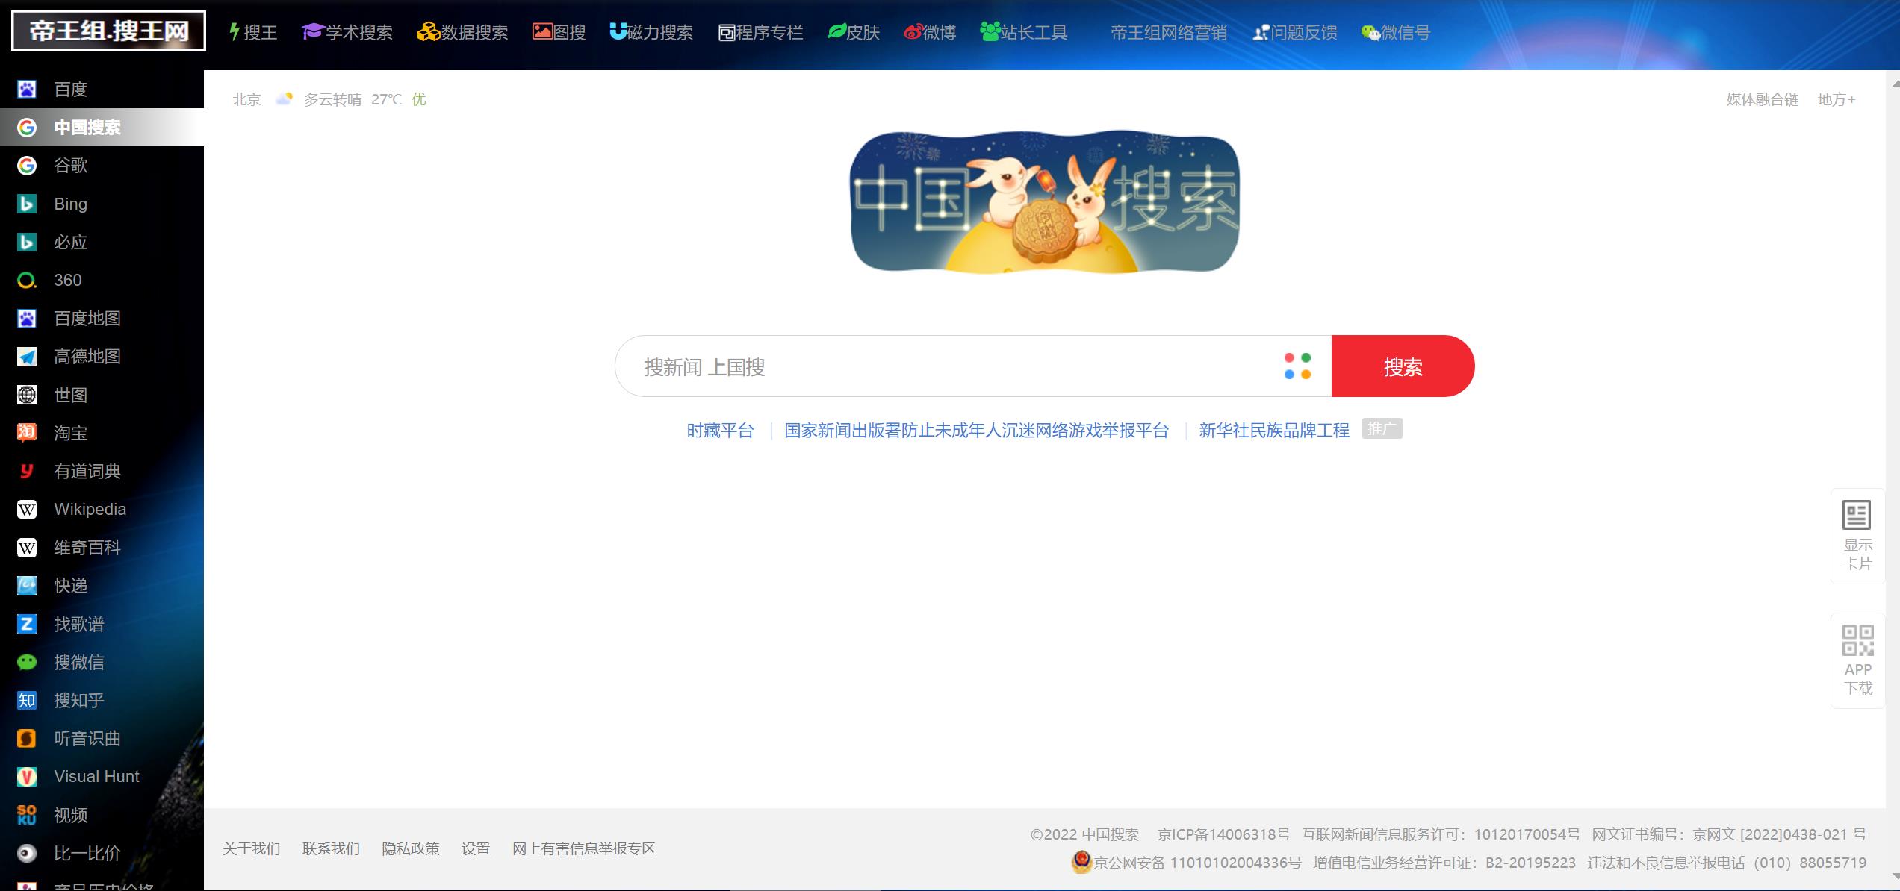Select 维奇百科 icon in sidebar
The image size is (1900, 891).
(x=27, y=548)
